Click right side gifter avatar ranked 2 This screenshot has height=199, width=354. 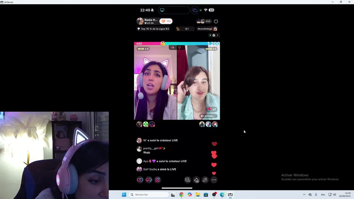coord(208,124)
